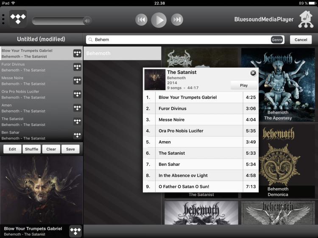The width and height of the screenshot is (318, 238).
Task: Tap TIDAL icon on The Satanist queue row
Action: pos(77,121)
